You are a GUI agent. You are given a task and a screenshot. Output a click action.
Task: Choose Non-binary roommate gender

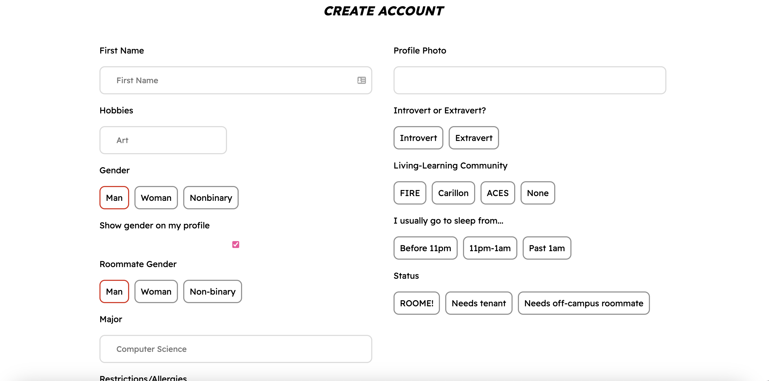212,291
